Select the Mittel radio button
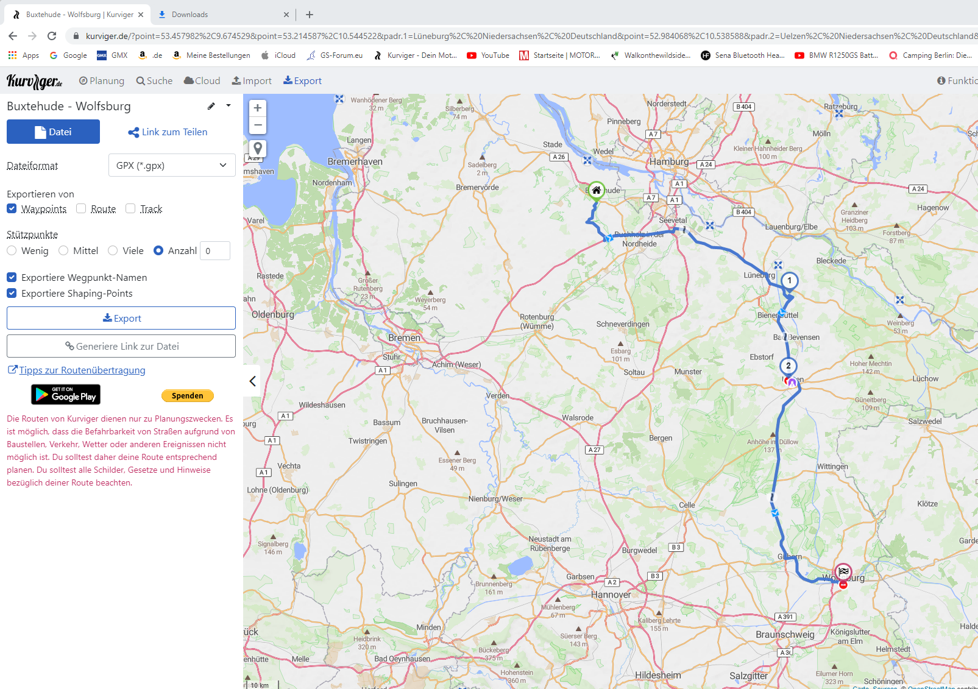The image size is (978, 689). (x=63, y=250)
